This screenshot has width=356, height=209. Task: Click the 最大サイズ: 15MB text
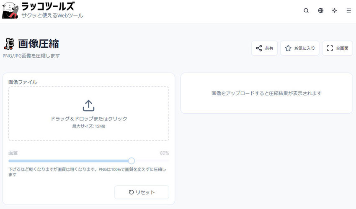(89, 126)
